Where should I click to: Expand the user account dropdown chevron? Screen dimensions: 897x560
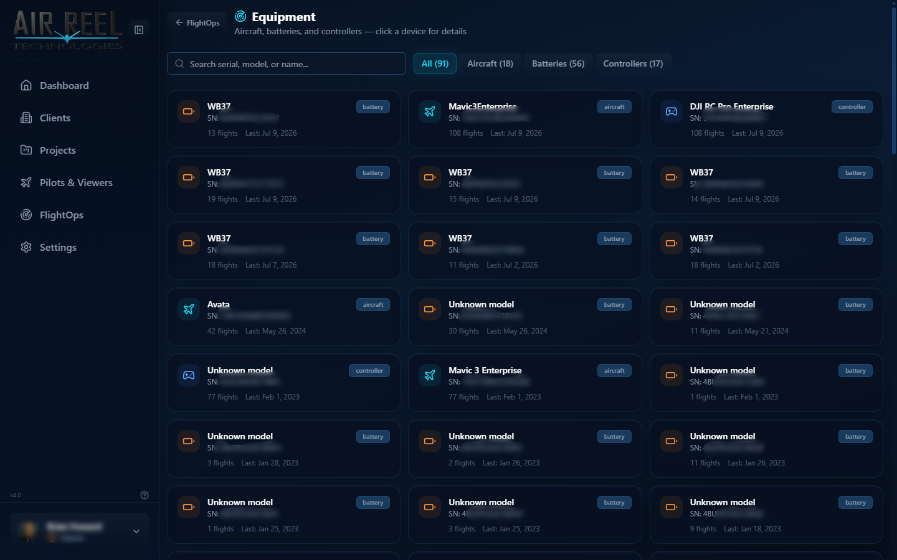(136, 531)
